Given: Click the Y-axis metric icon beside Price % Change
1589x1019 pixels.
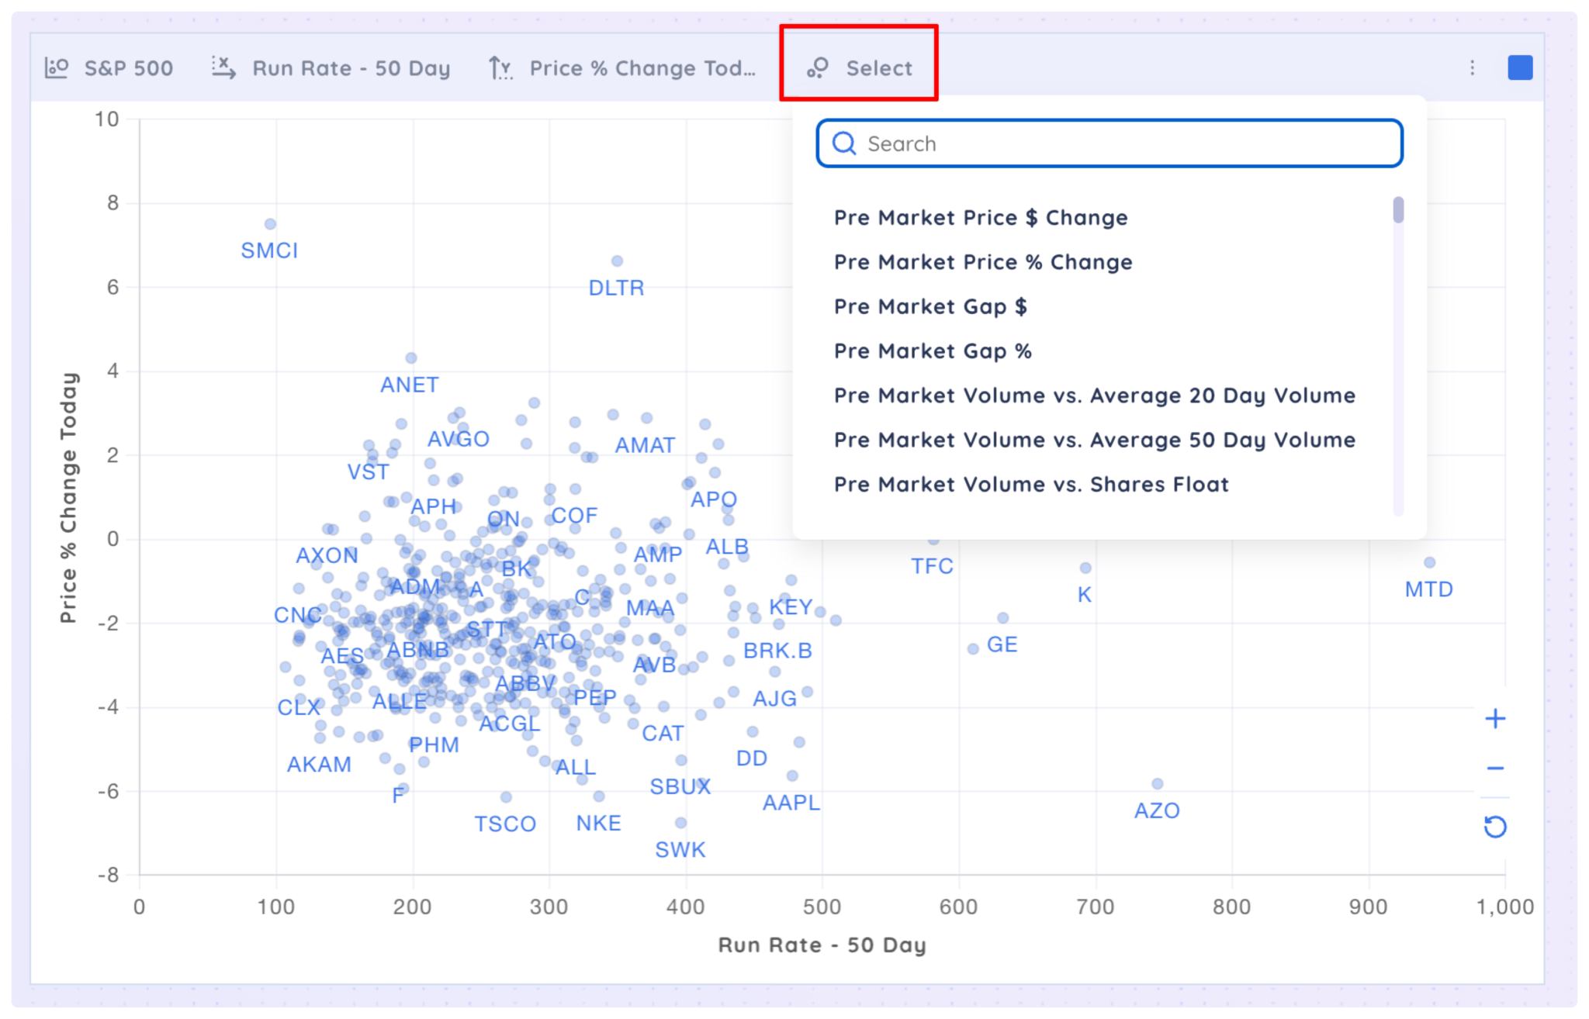Looking at the screenshot, I should (x=500, y=67).
